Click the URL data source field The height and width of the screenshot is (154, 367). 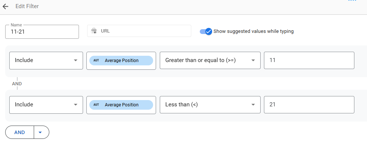point(139,31)
